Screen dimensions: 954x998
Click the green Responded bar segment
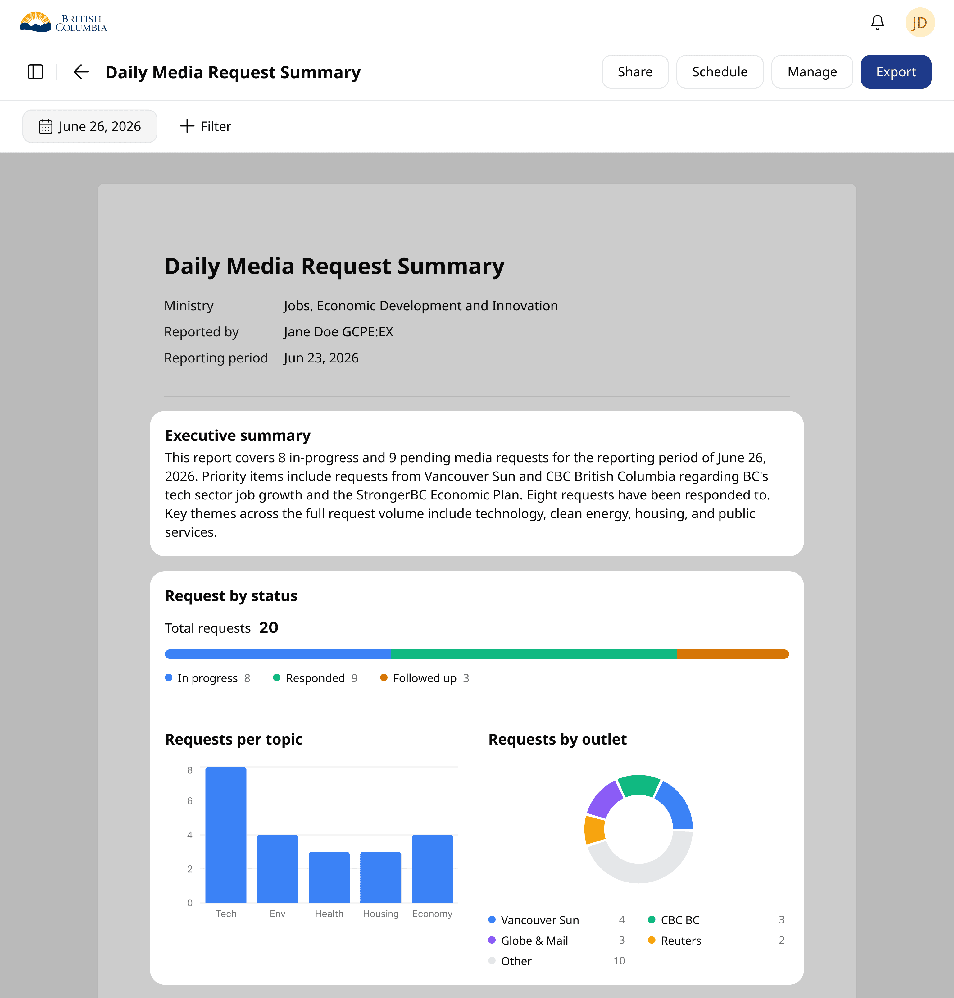(x=534, y=654)
